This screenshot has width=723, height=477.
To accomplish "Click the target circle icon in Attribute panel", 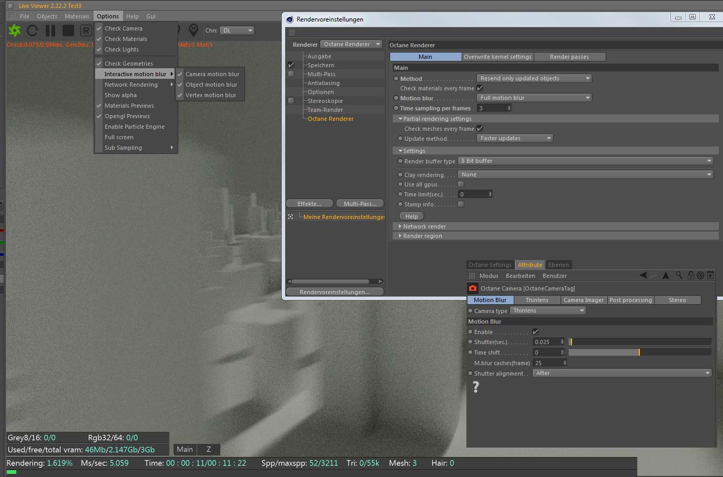I will click(700, 275).
